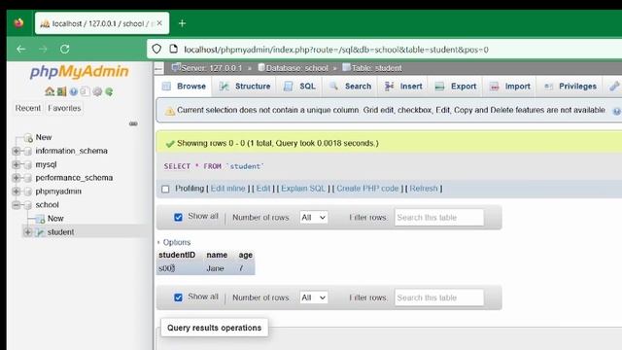Click New under the school database
Screen dimensions: 622x350
tap(55, 218)
